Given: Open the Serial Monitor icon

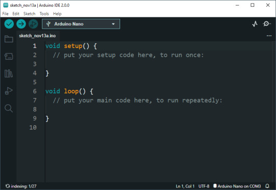Looking at the screenshot, I should point(266,23).
